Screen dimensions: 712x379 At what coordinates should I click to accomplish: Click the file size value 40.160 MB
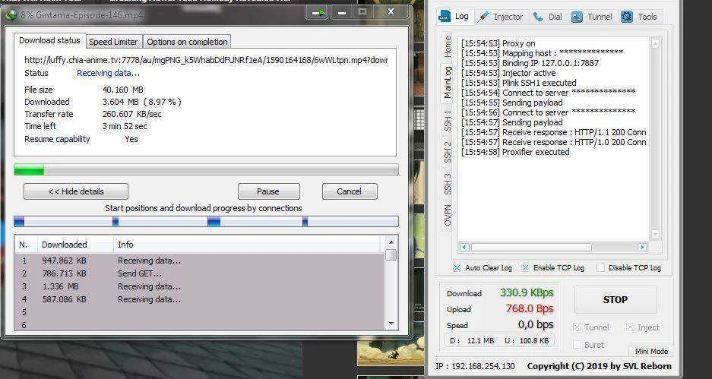122,90
